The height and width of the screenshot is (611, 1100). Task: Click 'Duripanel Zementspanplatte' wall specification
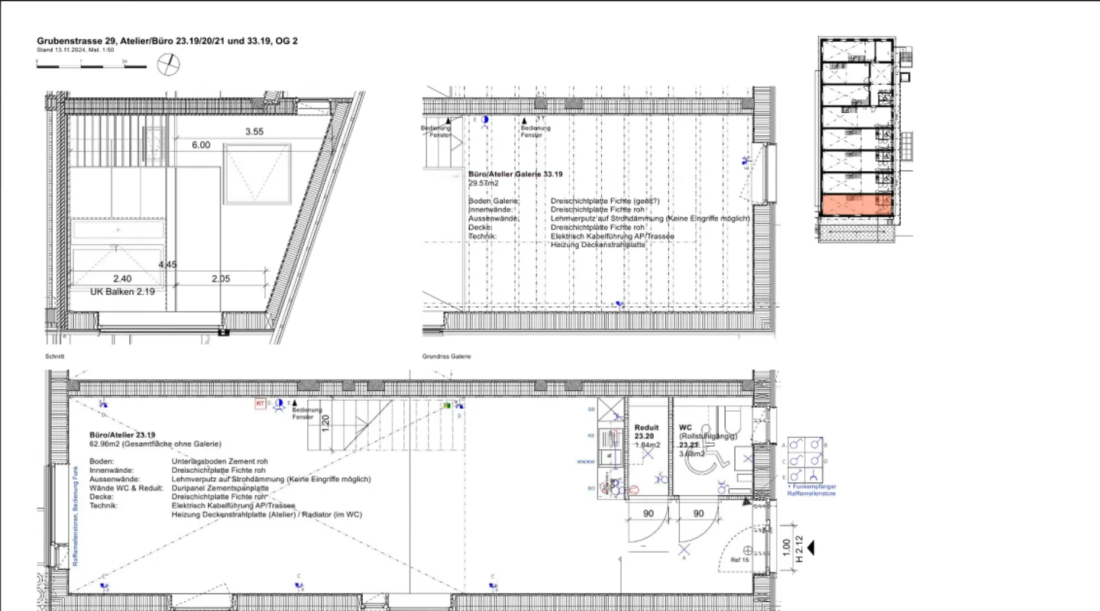coord(220,487)
